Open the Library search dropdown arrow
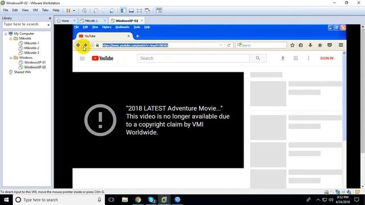The width and height of the screenshot is (365, 205). (48, 24)
